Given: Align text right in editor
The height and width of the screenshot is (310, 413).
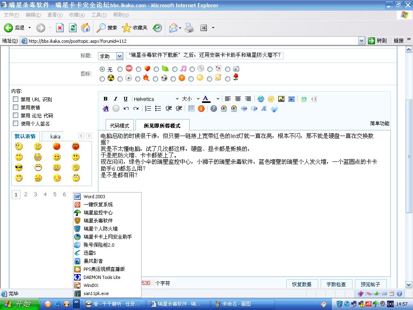Looking at the screenshot, I should pyautogui.click(x=248, y=99).
